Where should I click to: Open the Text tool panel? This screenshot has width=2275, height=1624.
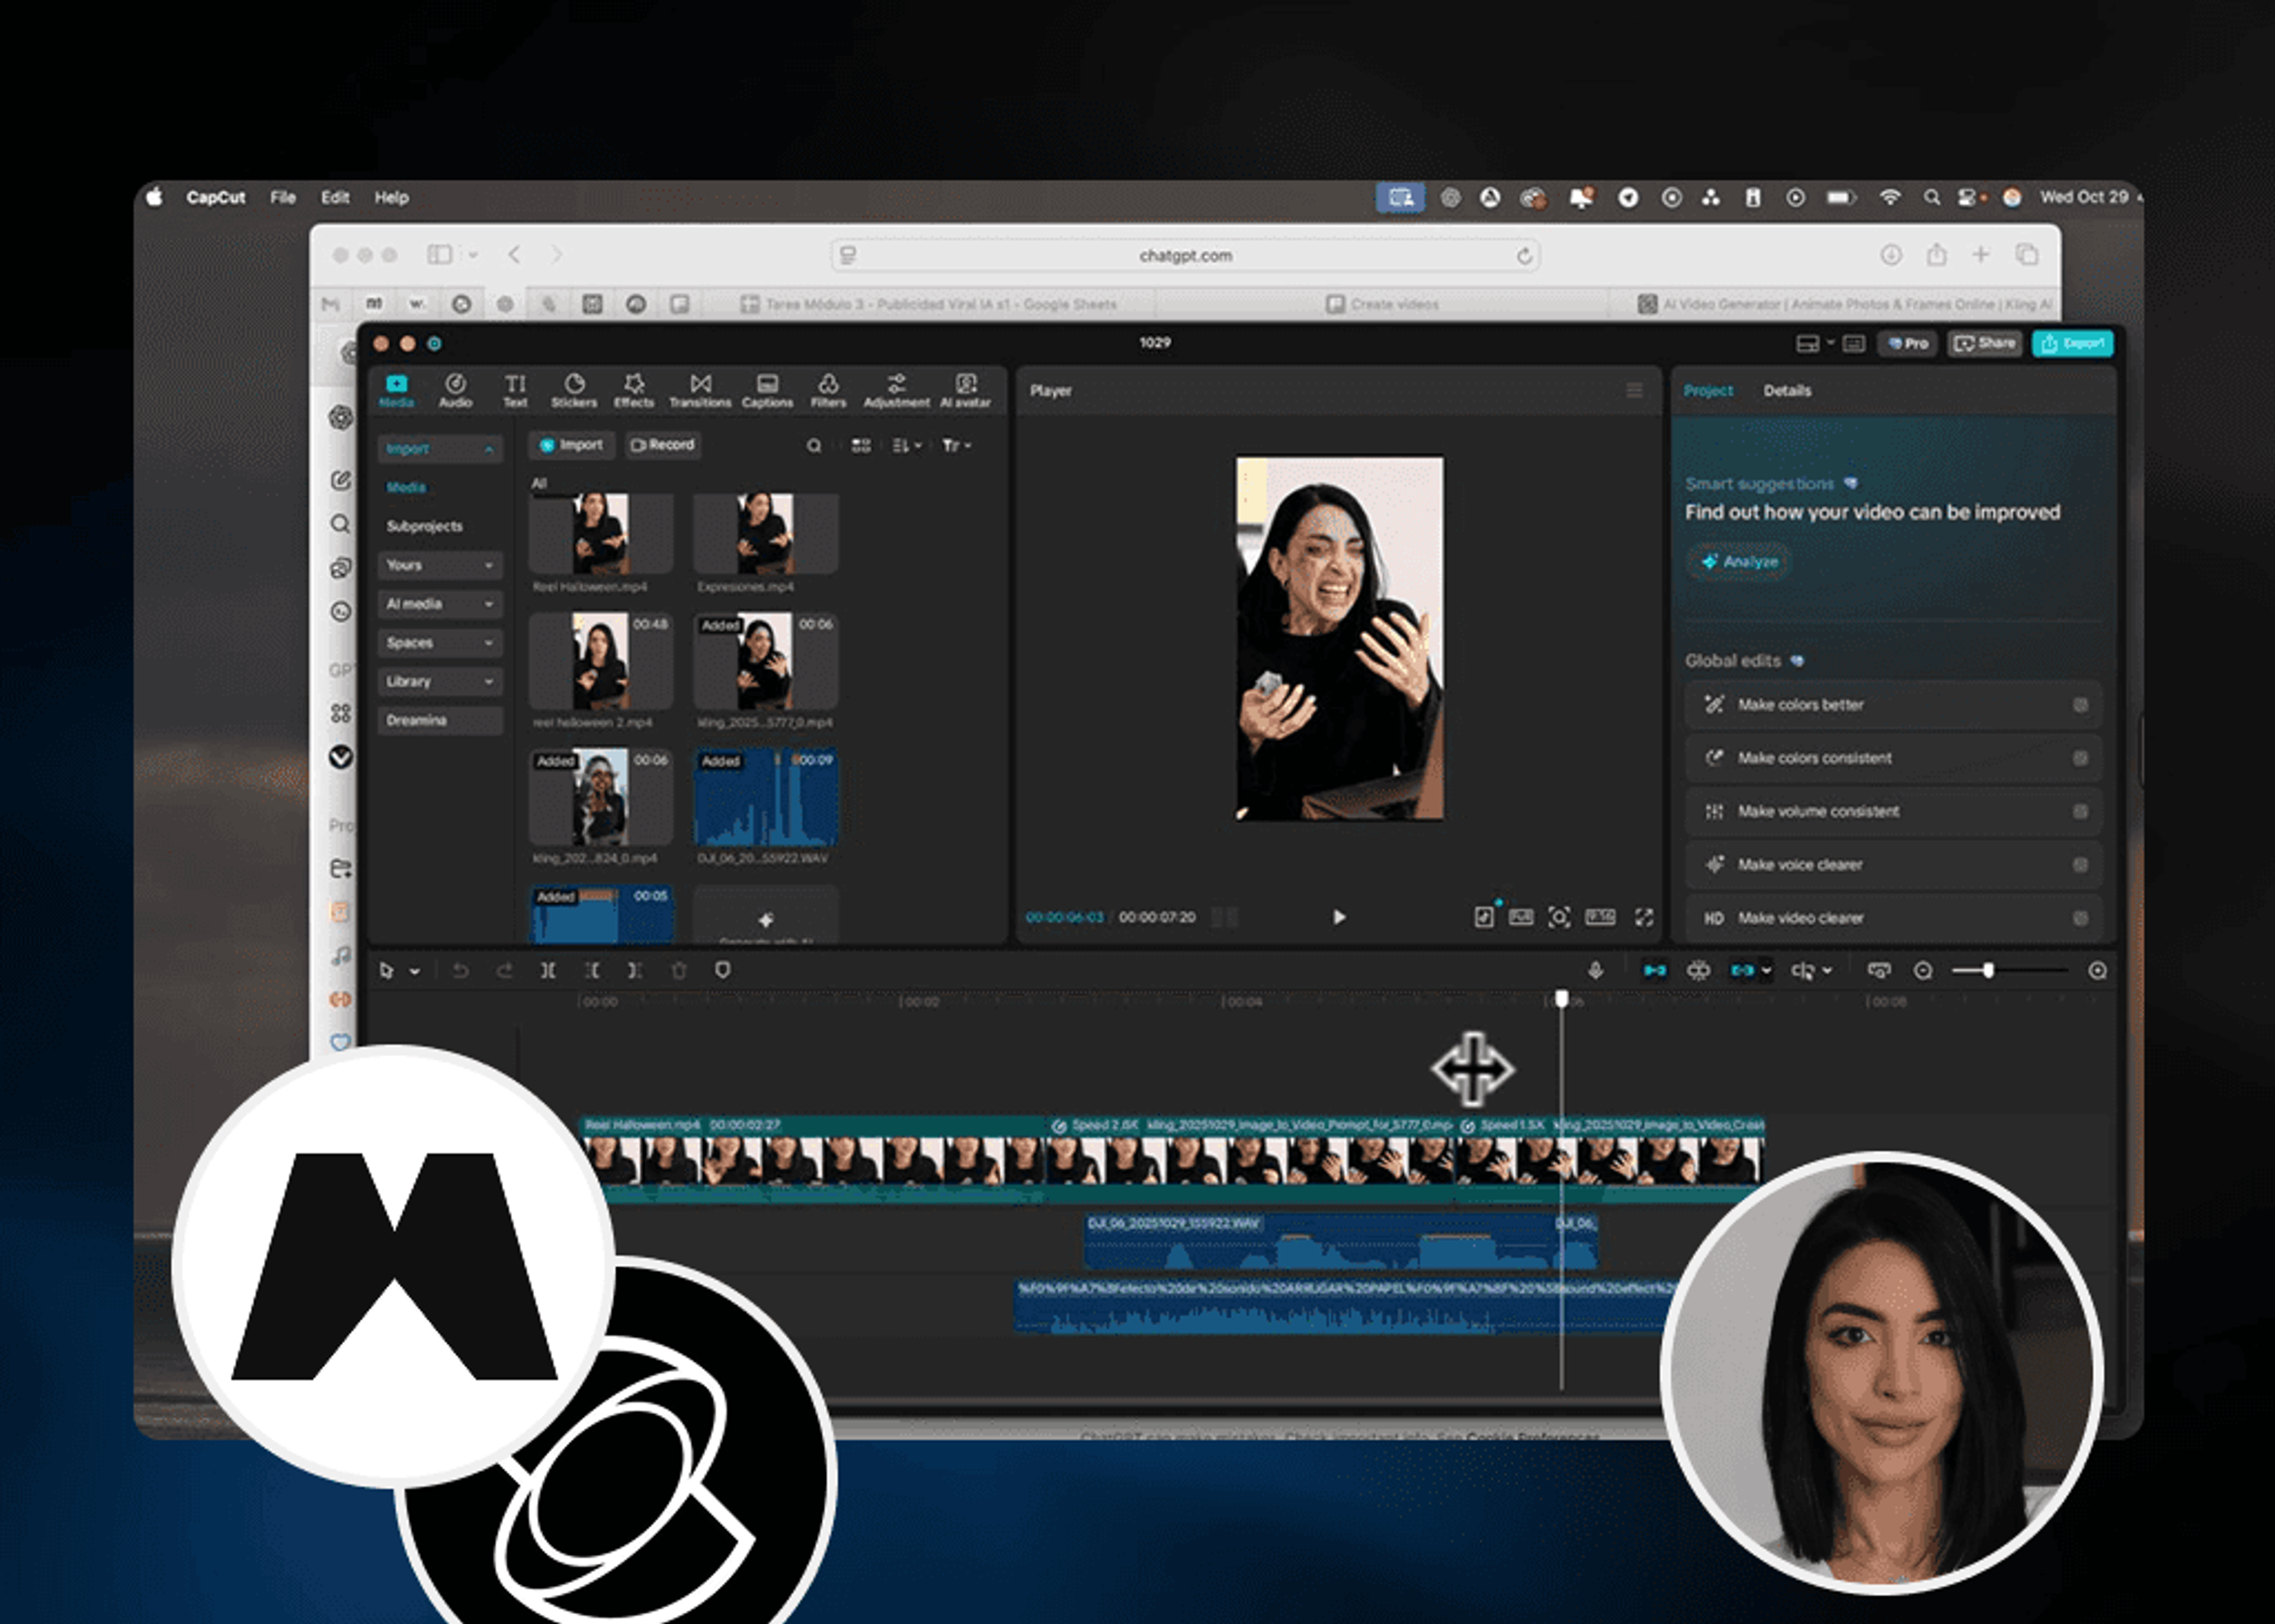coord(515,390)
